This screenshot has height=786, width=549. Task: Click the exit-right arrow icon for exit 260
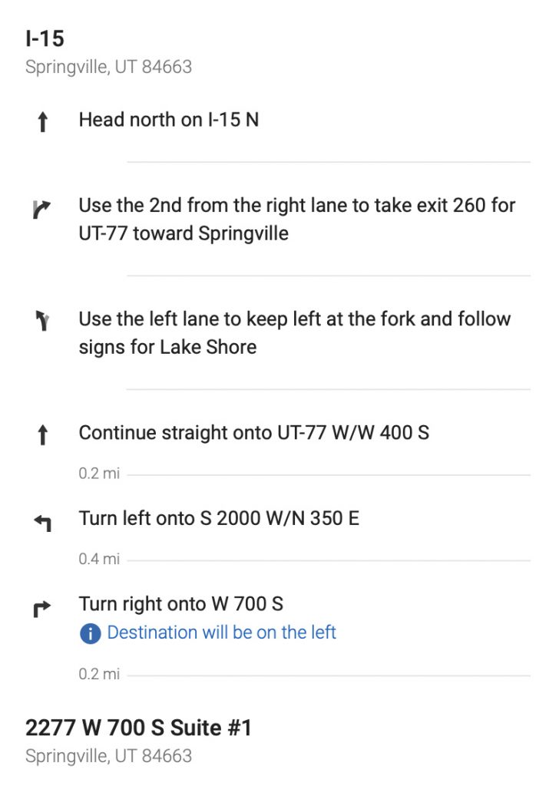tap(42, 209)
